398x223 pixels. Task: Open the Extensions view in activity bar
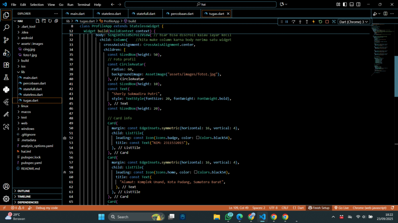tap(6, 65)
